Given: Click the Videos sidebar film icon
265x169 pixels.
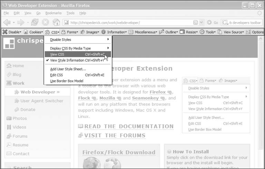Looking at the screenshot, I should click(x=9, y=127).
